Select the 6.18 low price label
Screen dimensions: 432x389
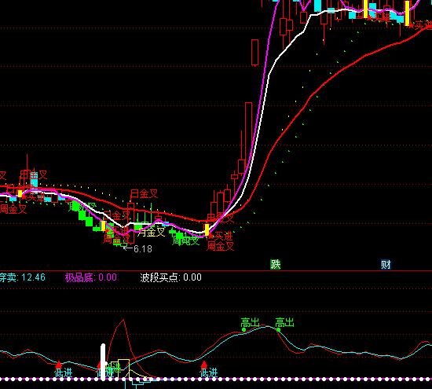[x=137, y=249]
